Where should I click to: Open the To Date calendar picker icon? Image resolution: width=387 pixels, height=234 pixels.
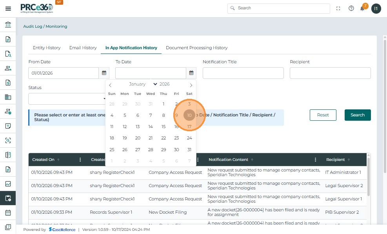[x=191, y=73]
